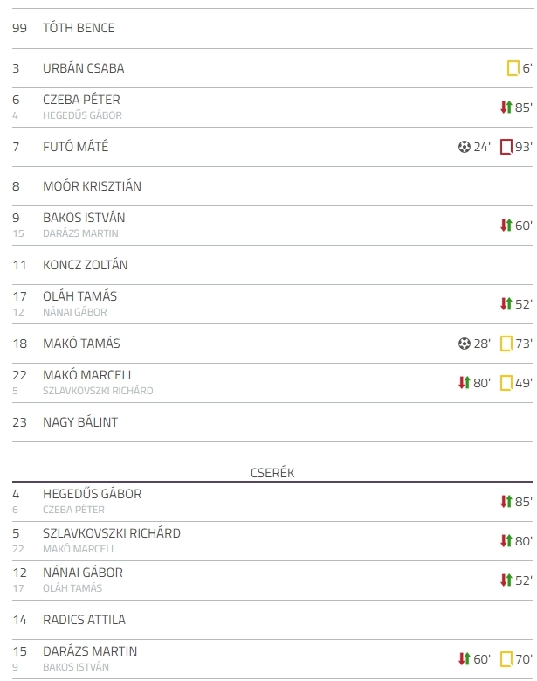This screenshot has width=537, height=681.
Task: Click Futó Máté's goal ball icon
Action: click(465, 147)
